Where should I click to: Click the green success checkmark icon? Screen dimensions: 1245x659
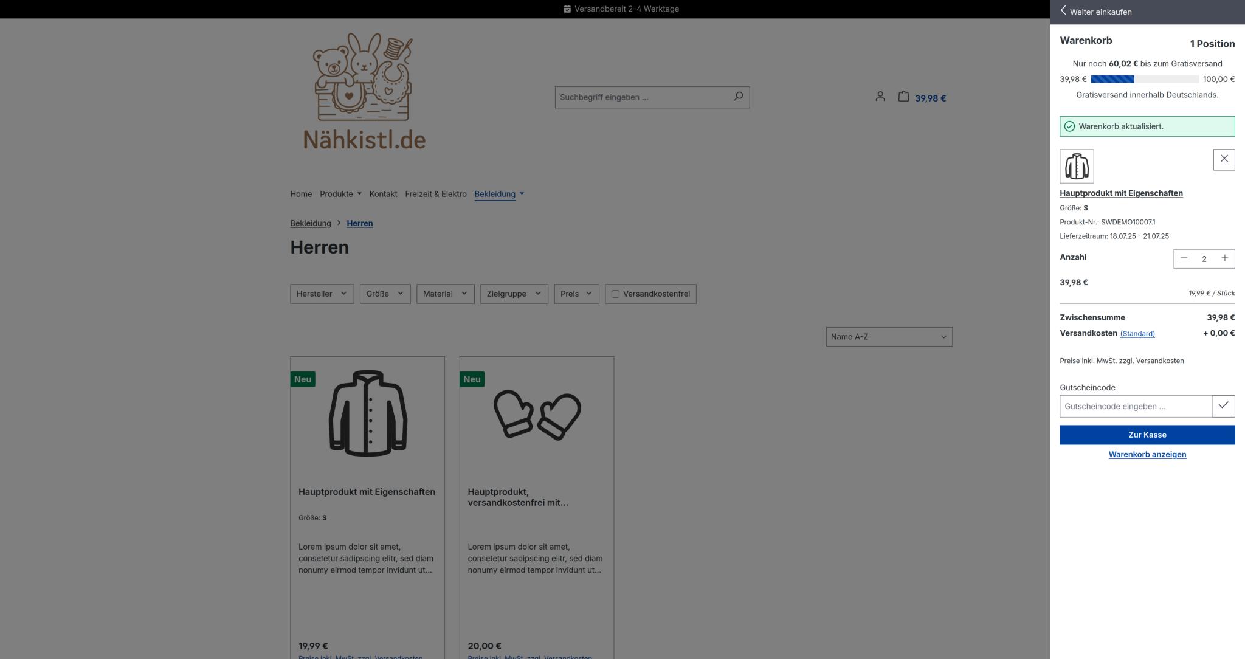click(1069, 126)
